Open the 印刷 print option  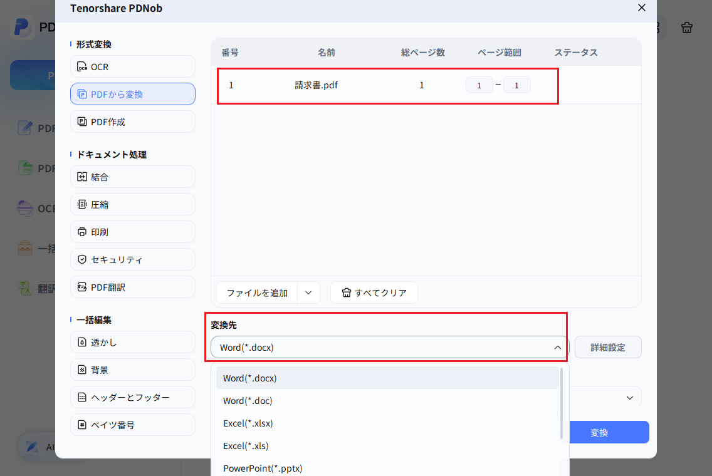(133, 232)
